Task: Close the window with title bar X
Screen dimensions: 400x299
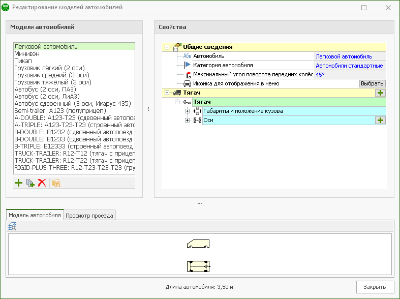Action: pyautogui.click(x=388, y=8)
